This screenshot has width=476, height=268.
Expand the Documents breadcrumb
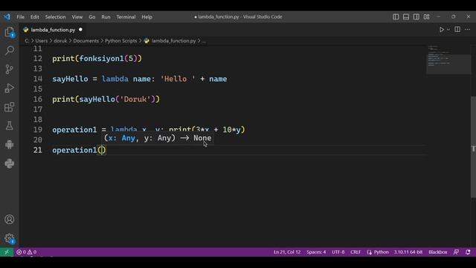click(x=86, y=41)
